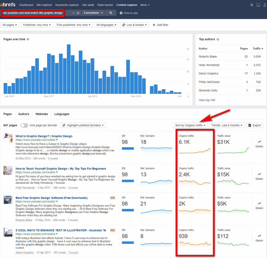
Task: Sort Top authors by Traffic column
Action: (x=258, y=49)
